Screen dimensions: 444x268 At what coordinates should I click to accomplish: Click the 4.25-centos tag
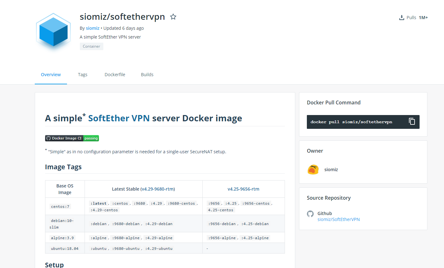(x=221, y=210)
